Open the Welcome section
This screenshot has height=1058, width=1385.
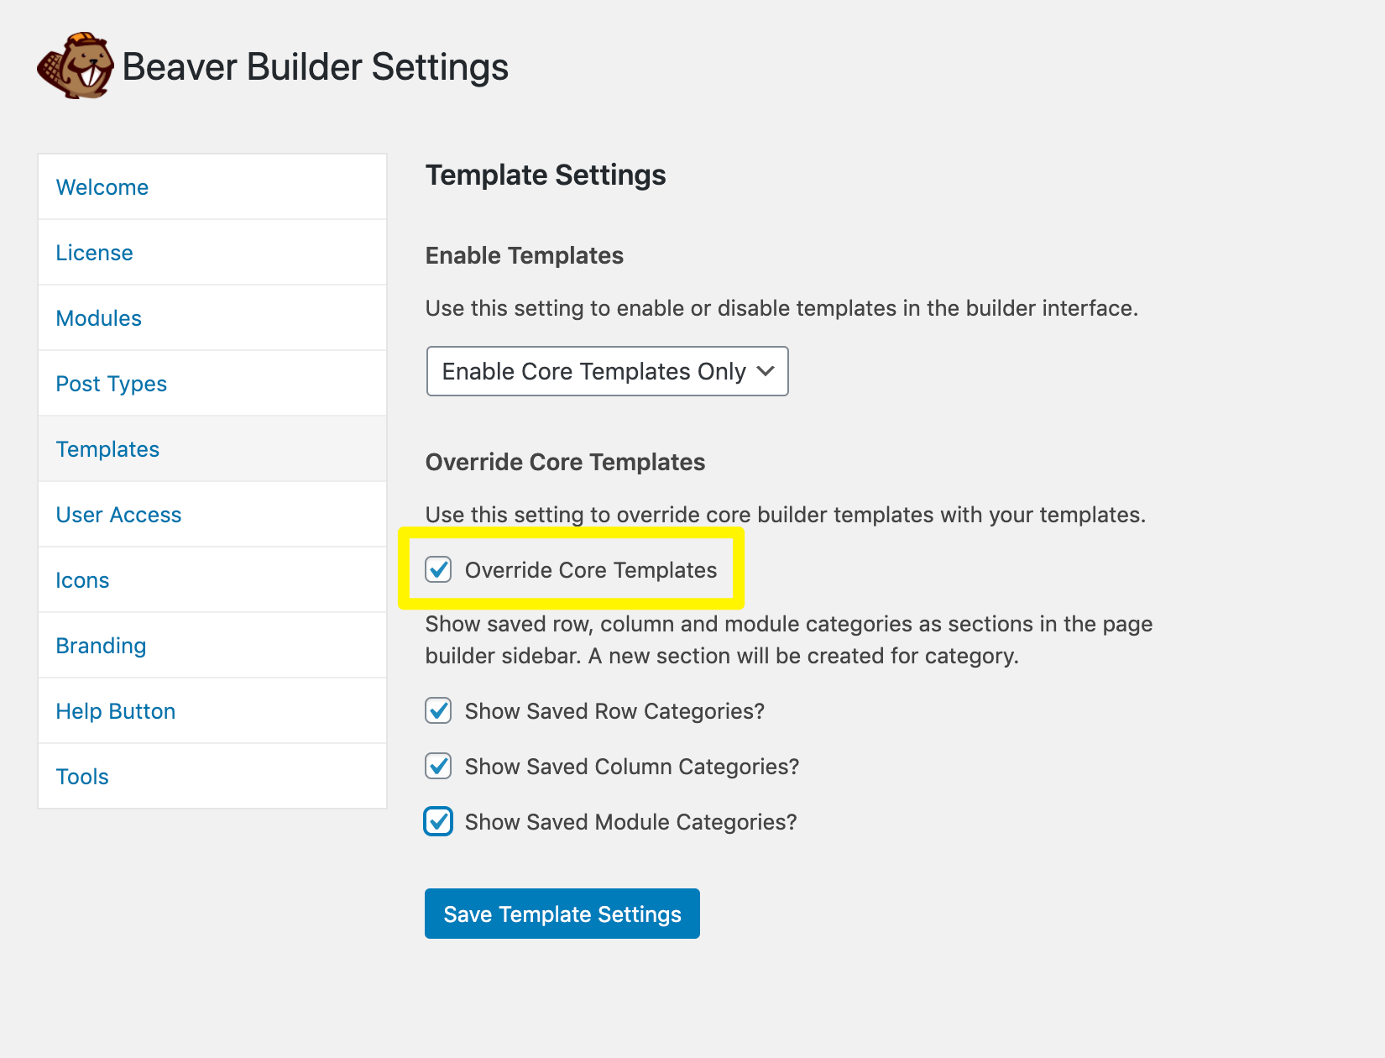[x=102, y=186]
